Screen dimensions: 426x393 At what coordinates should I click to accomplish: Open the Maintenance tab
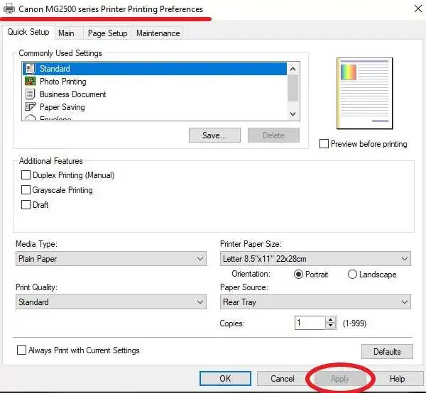coord(158,33)
